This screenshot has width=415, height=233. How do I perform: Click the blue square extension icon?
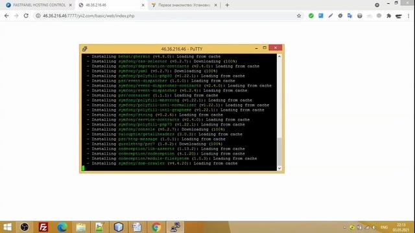pyautogui.click(x=321, y=16)
